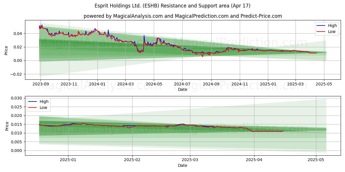The height and width of the screenshot is (172, 345).
Task: Click the 2024-03 date tick label
Action: [x=125, y=84]
